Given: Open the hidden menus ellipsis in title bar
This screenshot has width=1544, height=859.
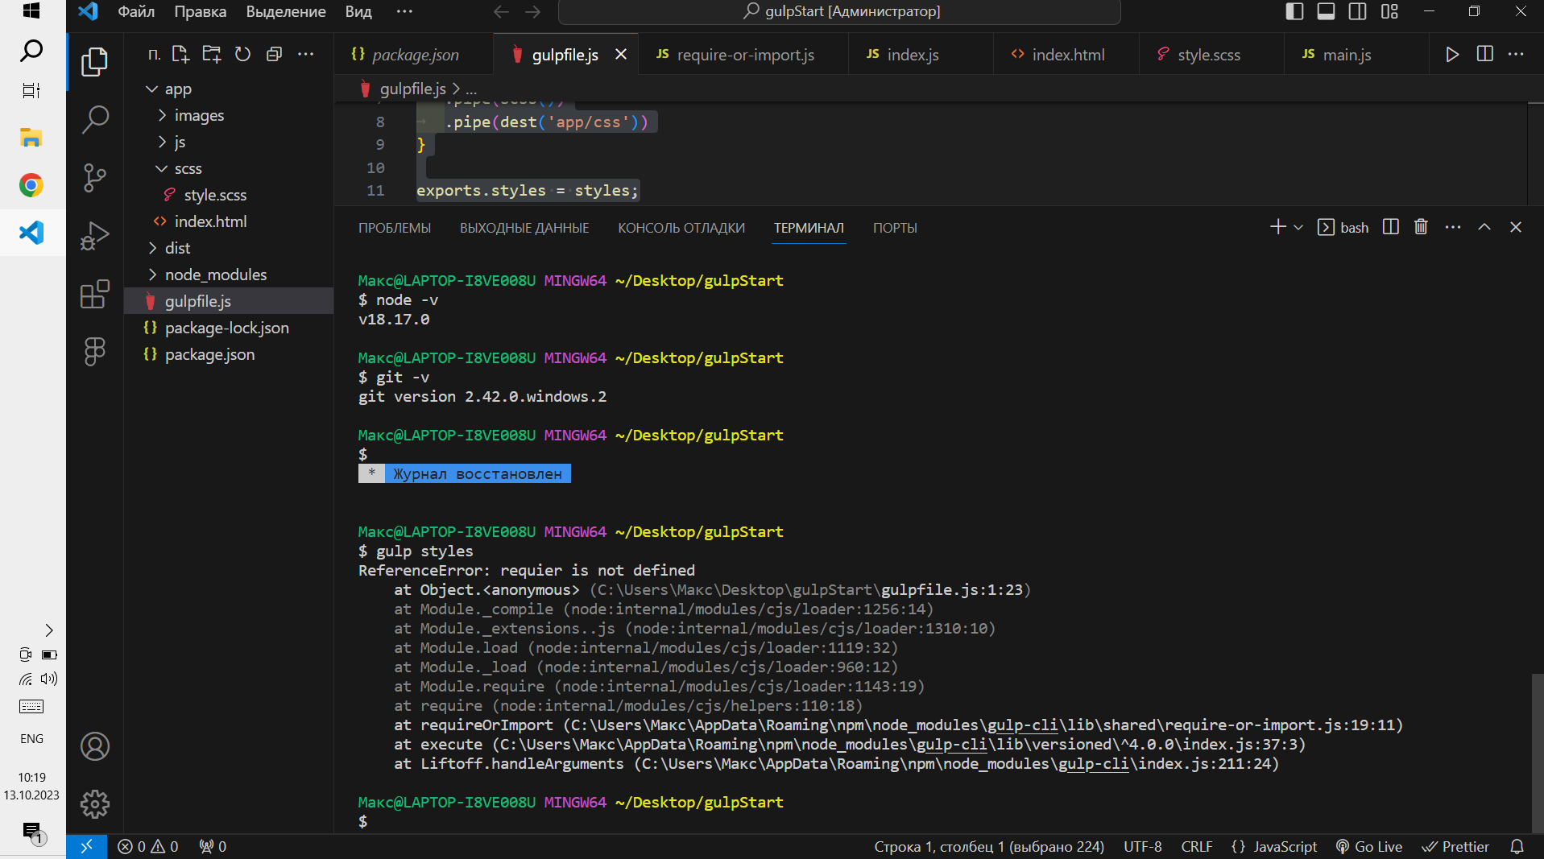Looking at the screenshot, I should [404, 11].
